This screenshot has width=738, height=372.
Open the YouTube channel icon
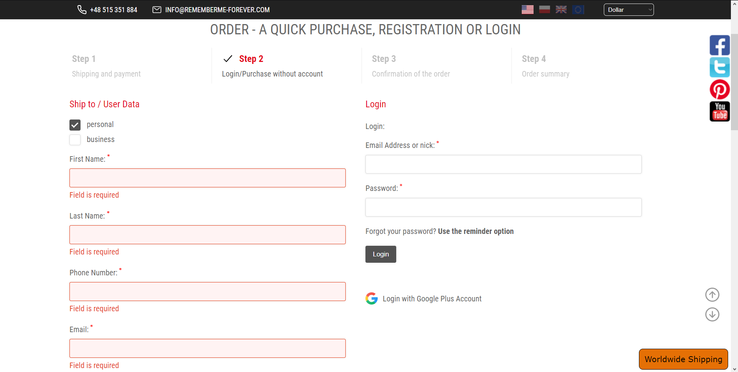(x=719, y=112)
